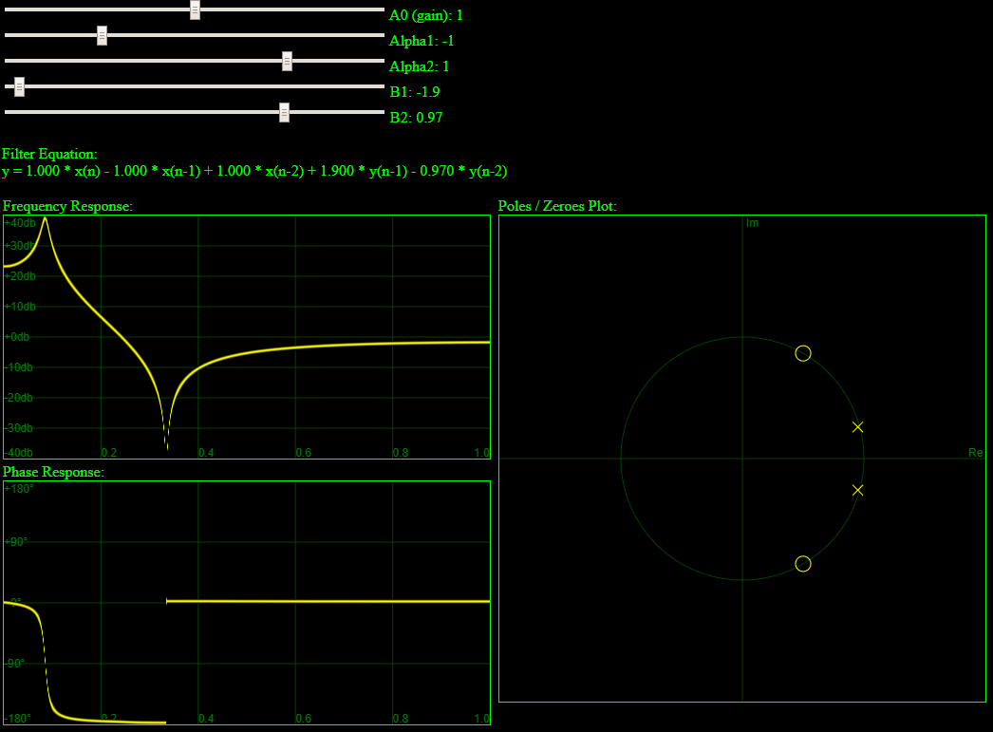Click the "Phase Response:" heading
Viewport: 993px width, 732px height.
tap(53, 472)
